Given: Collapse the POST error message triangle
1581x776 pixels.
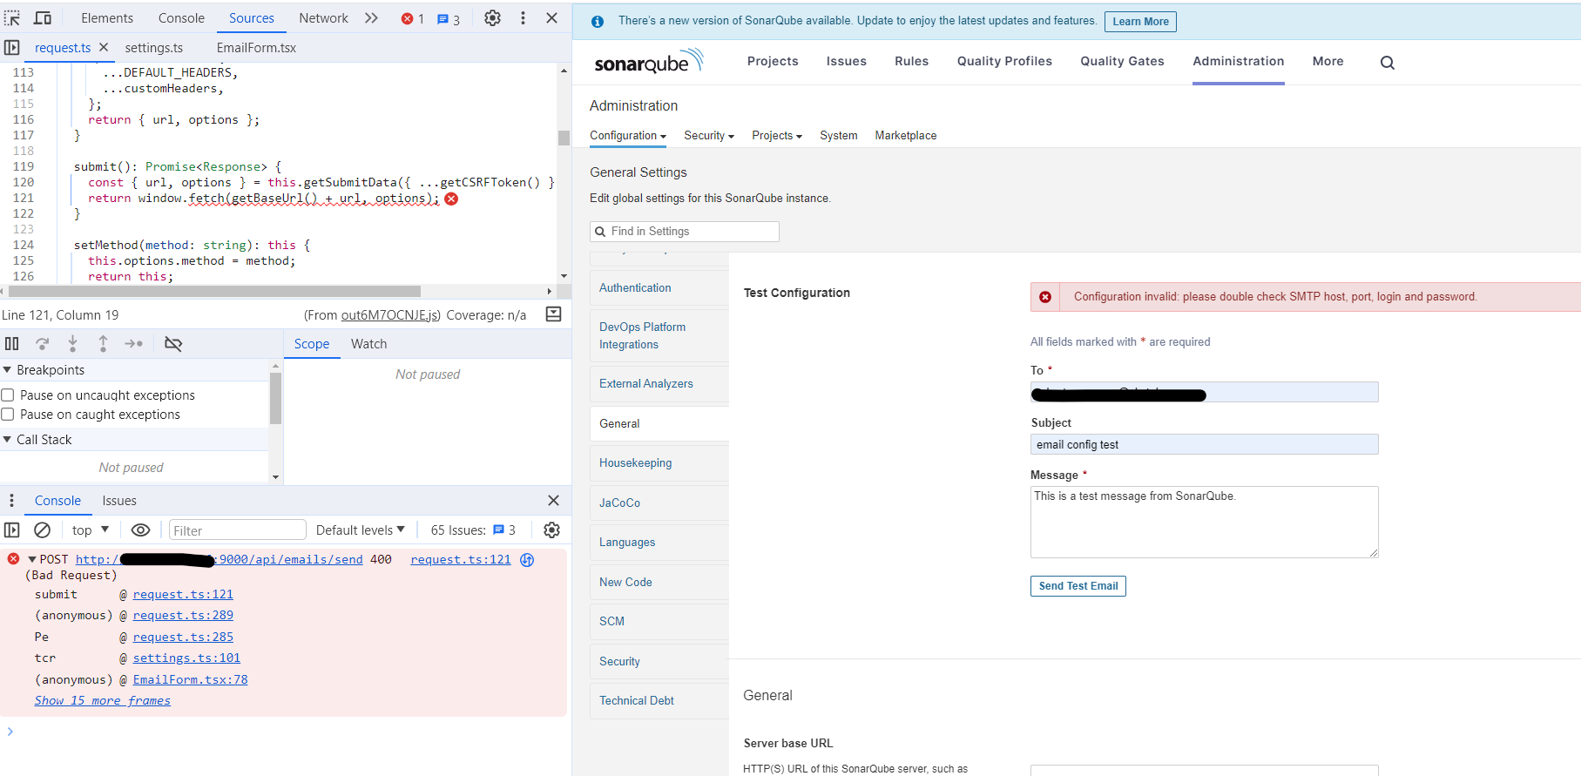Looking at the screenshot, I should pos(32,560).
